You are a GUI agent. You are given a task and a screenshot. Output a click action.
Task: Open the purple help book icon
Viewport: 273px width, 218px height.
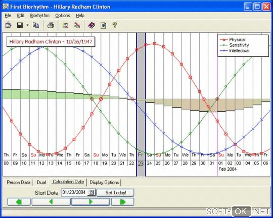coord(92,25)
